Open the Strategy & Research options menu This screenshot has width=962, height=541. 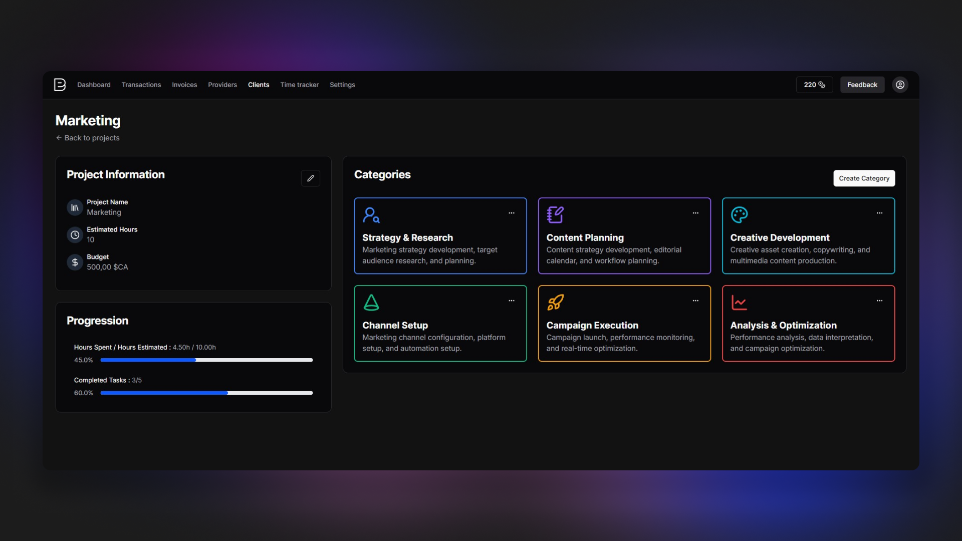512,213
